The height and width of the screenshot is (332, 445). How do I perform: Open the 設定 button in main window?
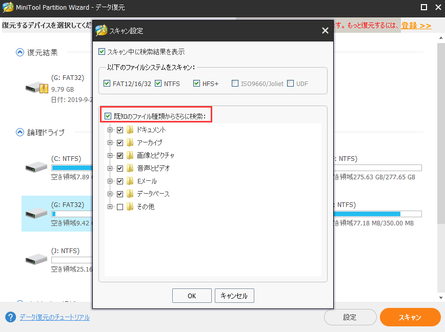coord(350,317)
